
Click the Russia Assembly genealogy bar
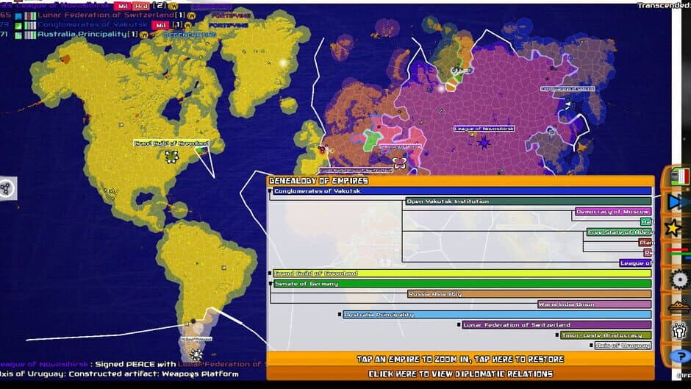click(529, 293)
